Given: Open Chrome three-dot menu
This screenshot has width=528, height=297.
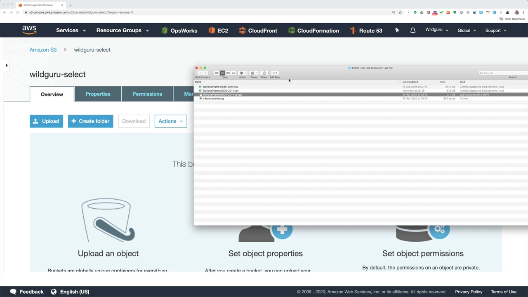Looking at the screenshot, I should coord(523,12).
